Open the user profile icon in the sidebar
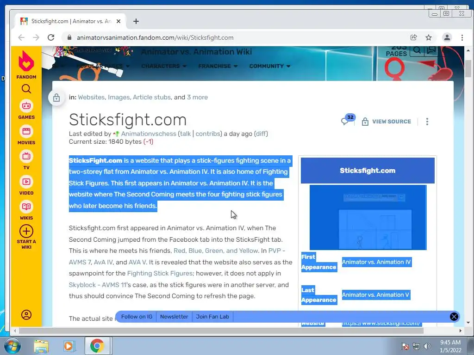 pyautogui.click(x=26, y=314)
